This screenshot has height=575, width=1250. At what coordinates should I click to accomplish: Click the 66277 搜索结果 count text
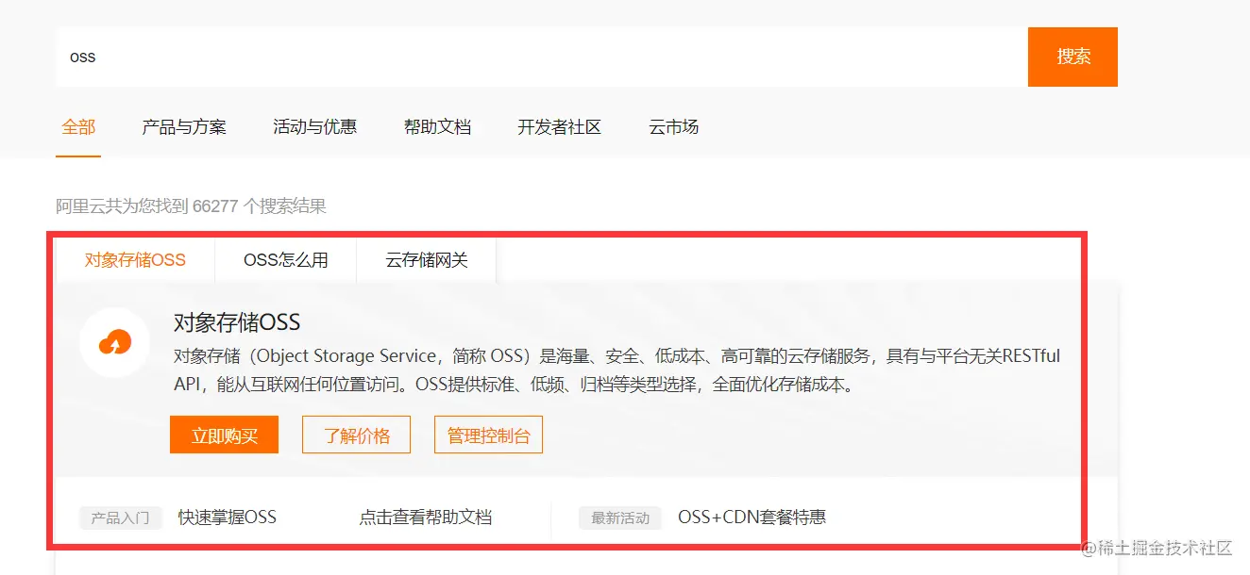[x=191, y=206]
